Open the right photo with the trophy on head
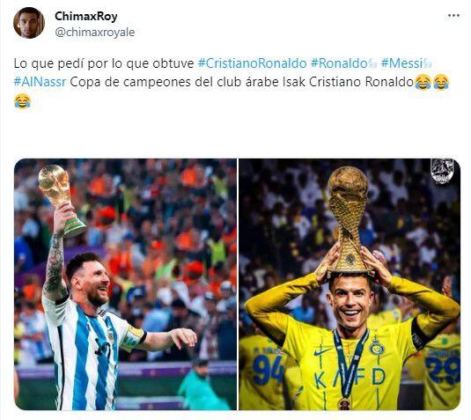This screenshot has width=471, height=420. click(350, 284)
